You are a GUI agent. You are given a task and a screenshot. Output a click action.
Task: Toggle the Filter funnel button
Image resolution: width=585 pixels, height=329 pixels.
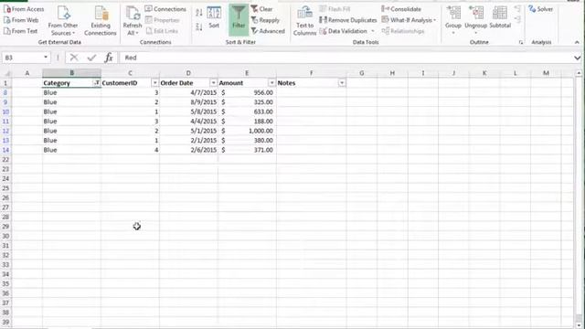click(239, 20)
